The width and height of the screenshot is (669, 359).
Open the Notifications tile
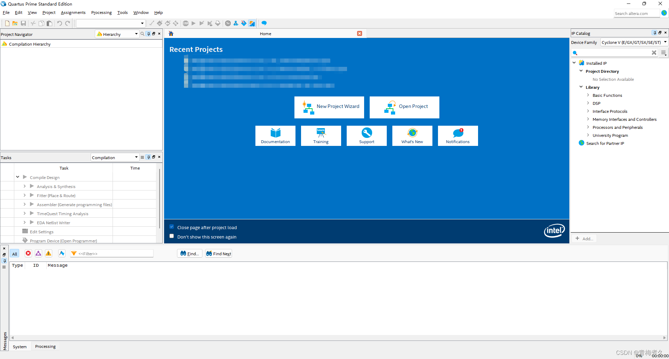pyautogui.click(x=458, y=136)
